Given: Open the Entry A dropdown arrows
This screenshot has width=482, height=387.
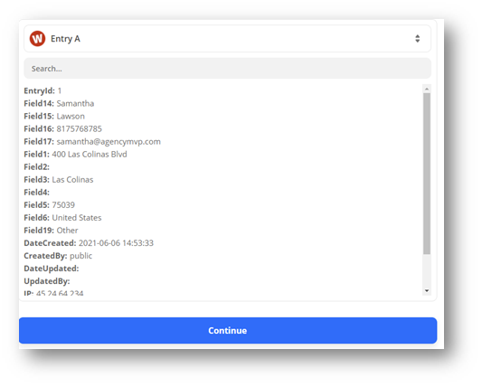Looking at the screenshot, I should pyautogui.click(x=417, y=39).
